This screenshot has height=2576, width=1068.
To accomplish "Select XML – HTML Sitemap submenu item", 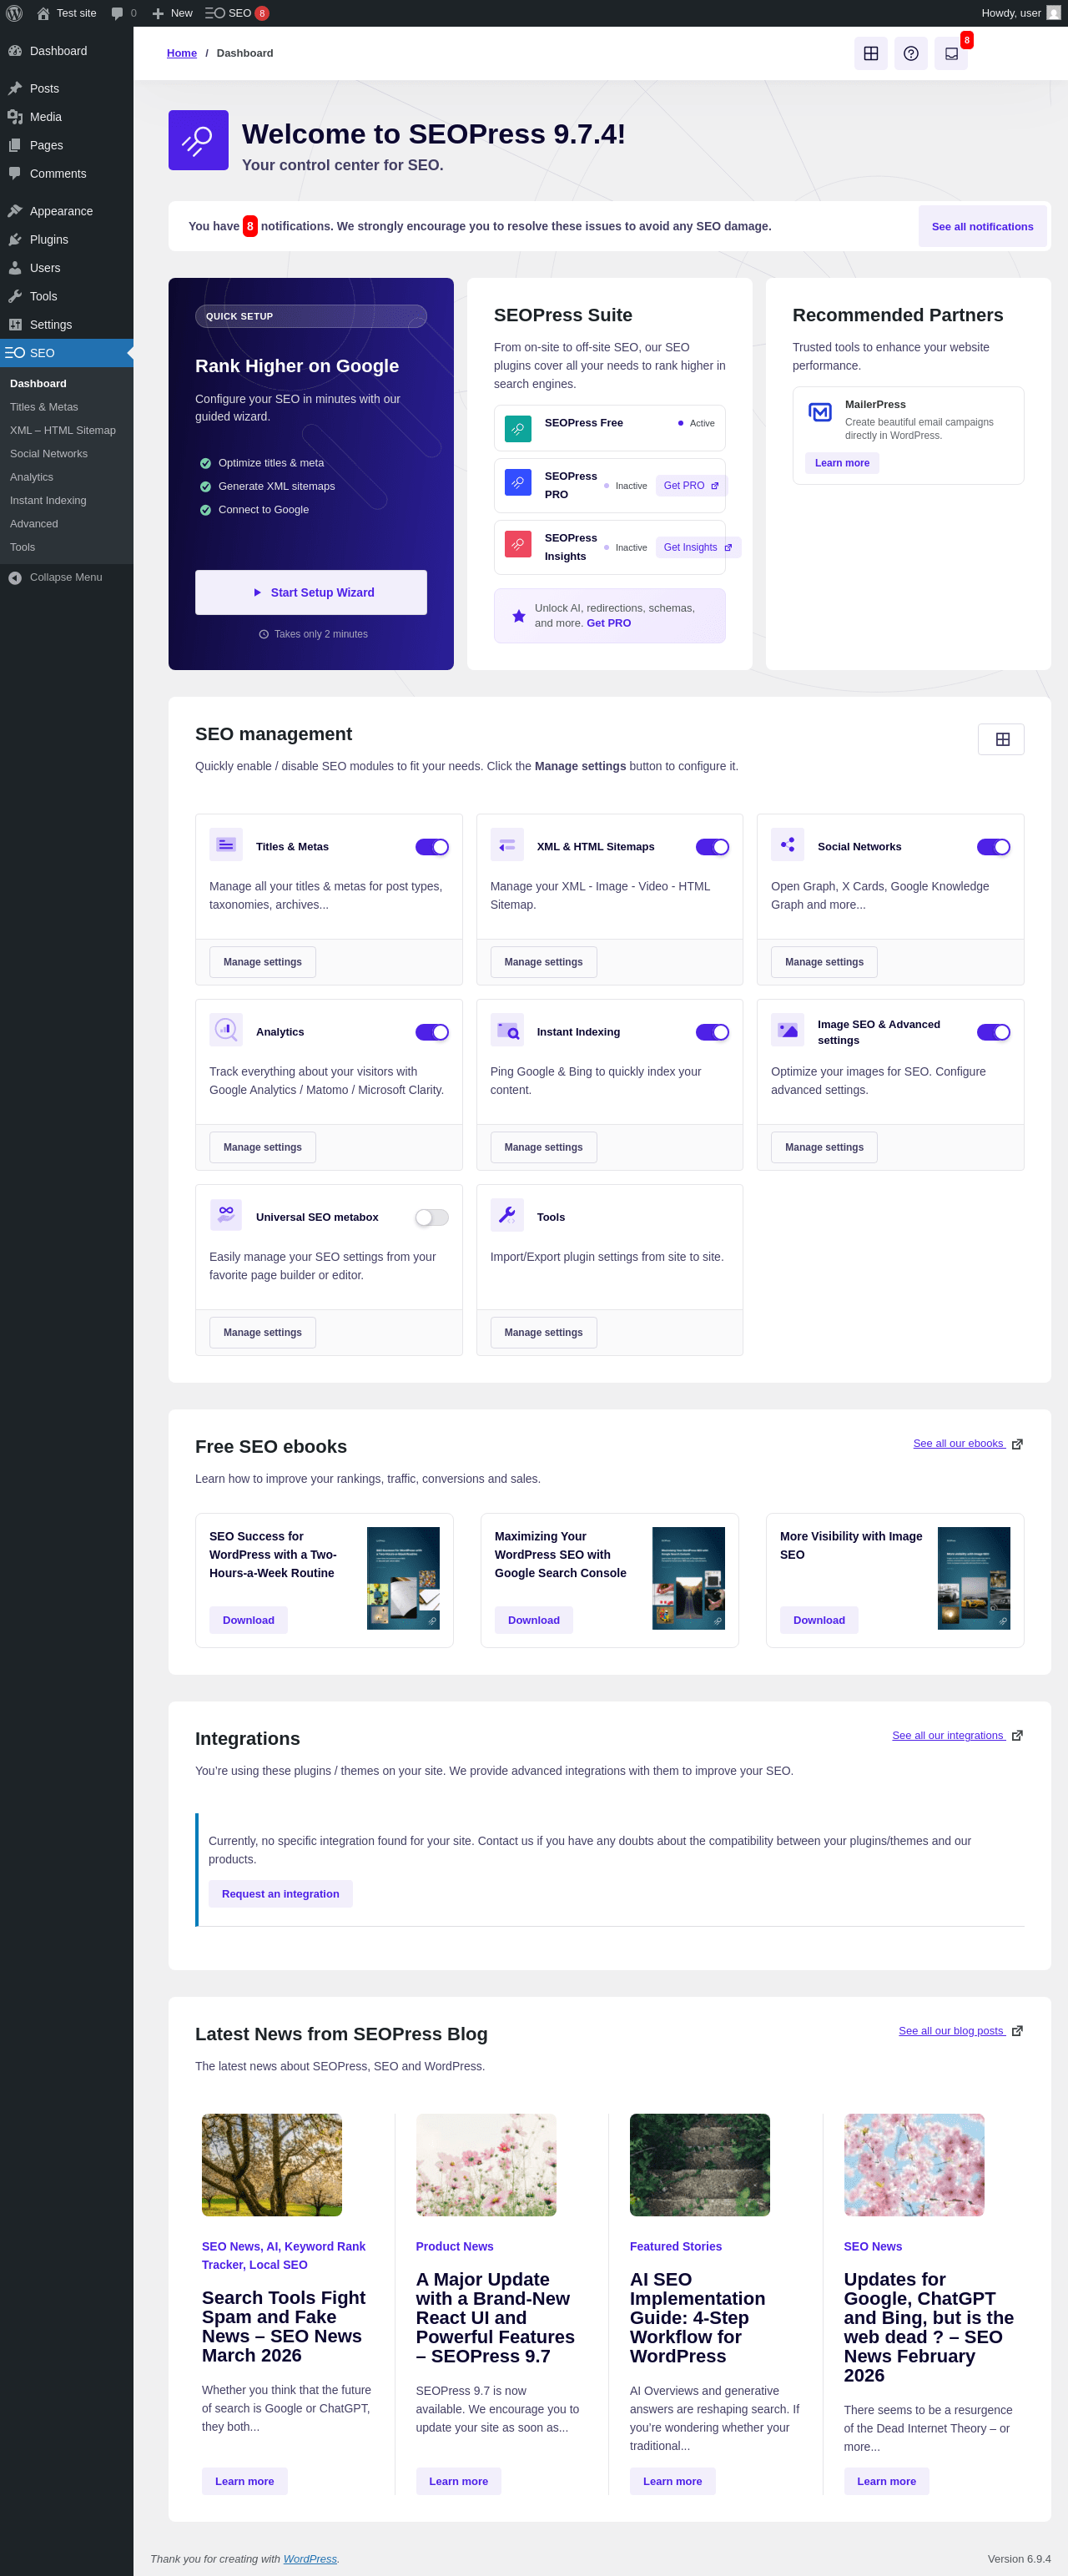I will coord(63,430).
